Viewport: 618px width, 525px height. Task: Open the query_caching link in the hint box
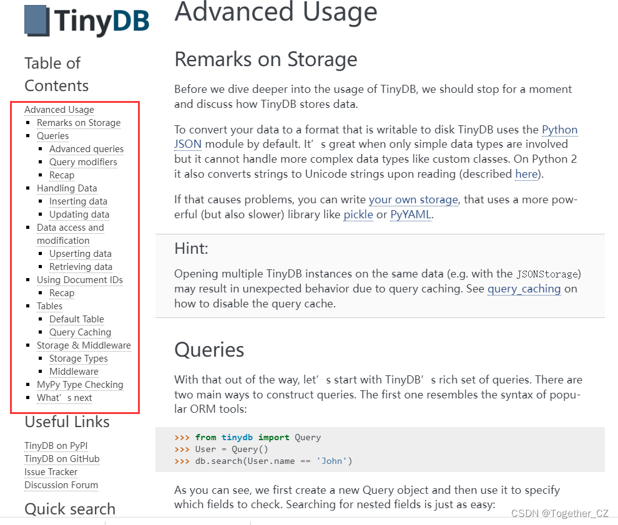[524, 289]
